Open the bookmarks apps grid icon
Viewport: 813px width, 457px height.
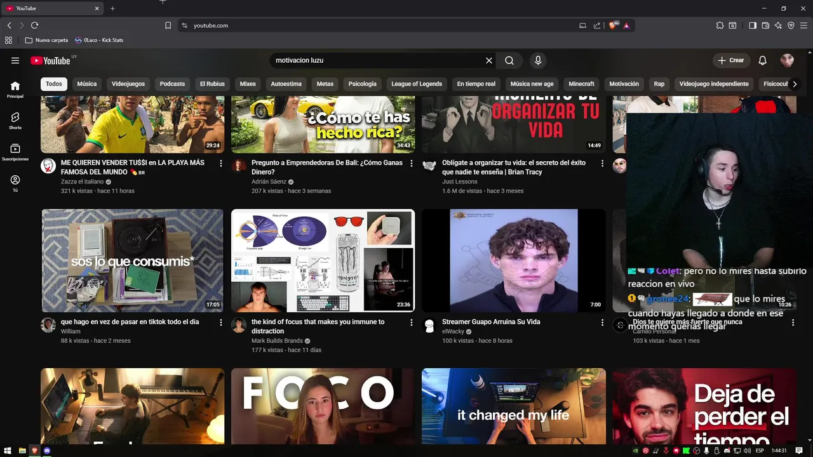click(8, 40)
